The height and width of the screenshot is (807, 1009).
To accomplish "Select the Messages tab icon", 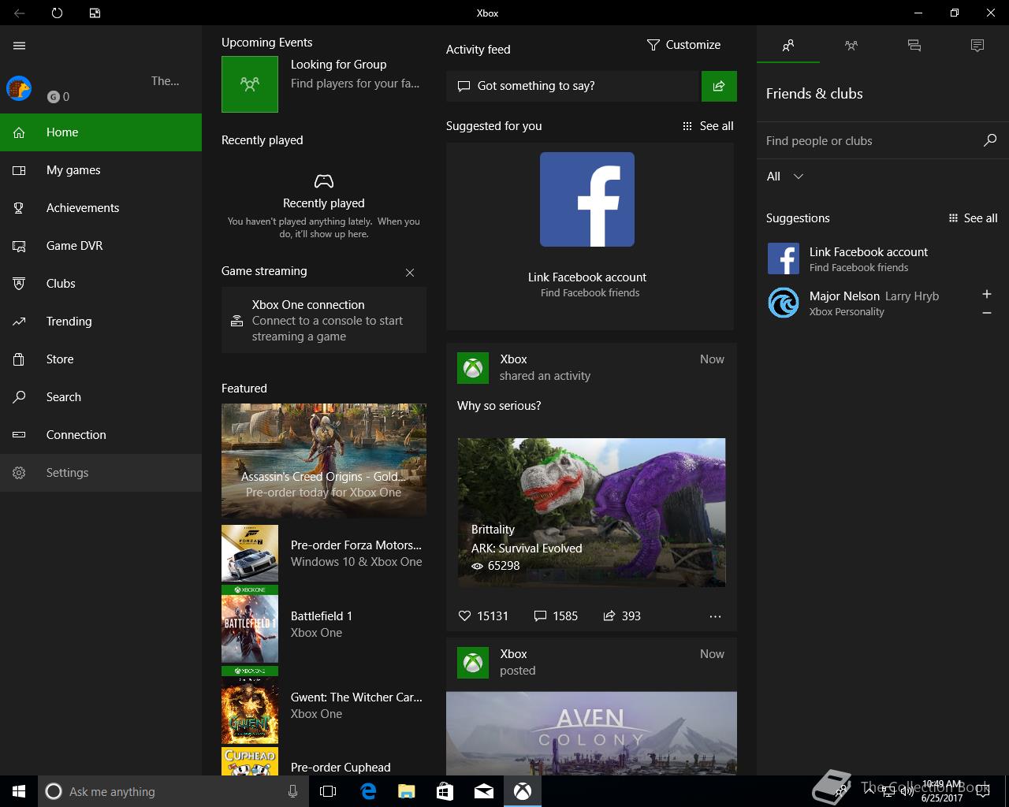I will [914, 46].
